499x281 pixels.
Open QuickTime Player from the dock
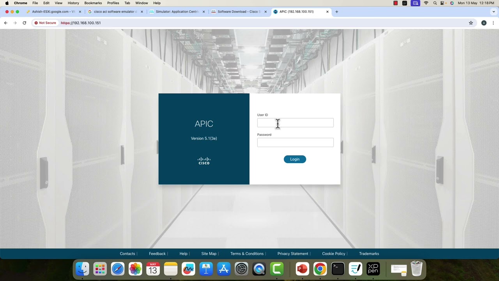pyautogui.click(x=259, y=269)
